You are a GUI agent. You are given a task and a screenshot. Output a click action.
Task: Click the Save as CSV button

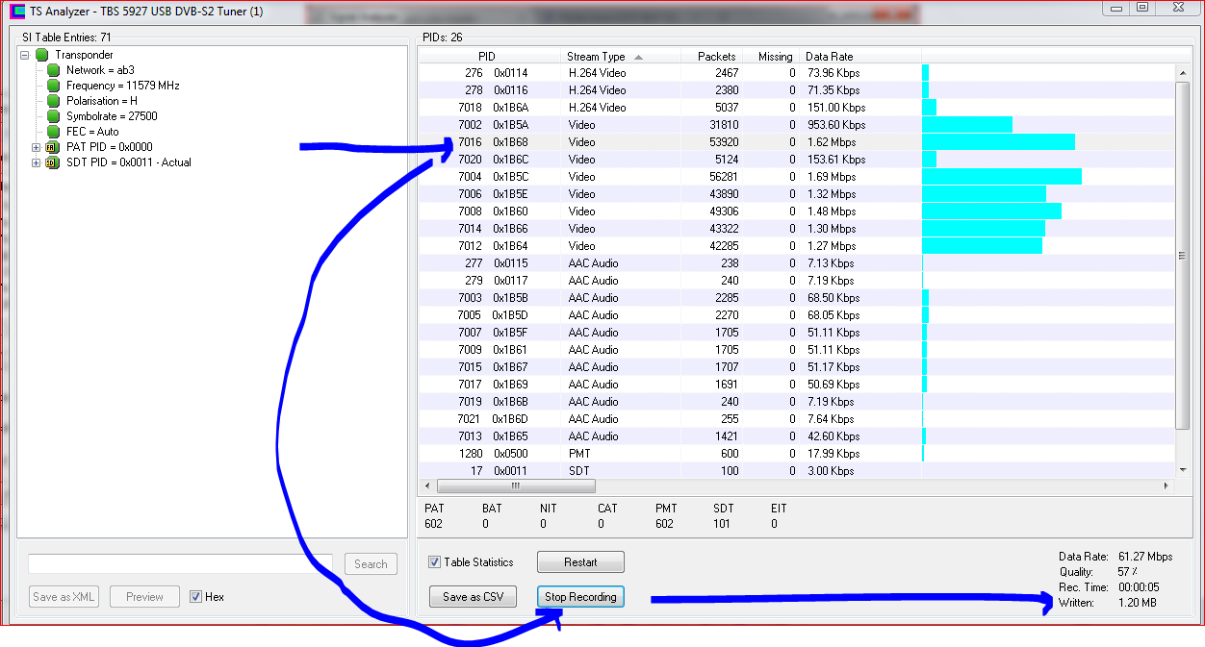coord(473,597)
